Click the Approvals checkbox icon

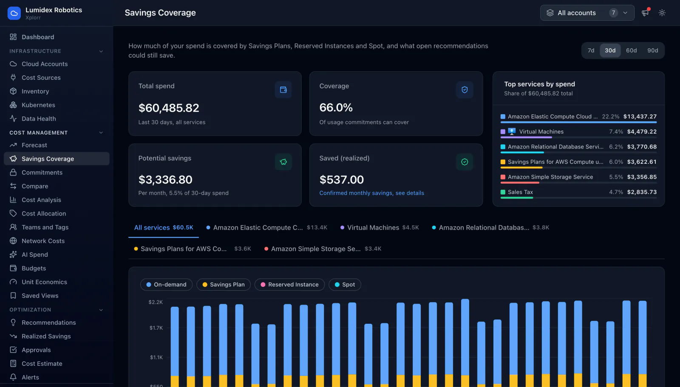(x=13, y=350)
